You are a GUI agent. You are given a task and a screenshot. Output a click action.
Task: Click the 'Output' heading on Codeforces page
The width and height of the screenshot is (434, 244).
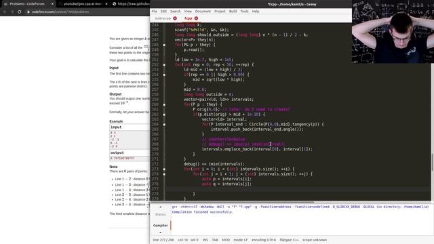point(115,94)
